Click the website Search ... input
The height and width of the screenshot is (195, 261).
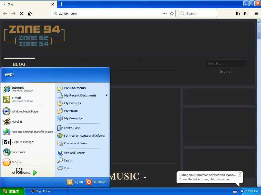coord(226,63)
